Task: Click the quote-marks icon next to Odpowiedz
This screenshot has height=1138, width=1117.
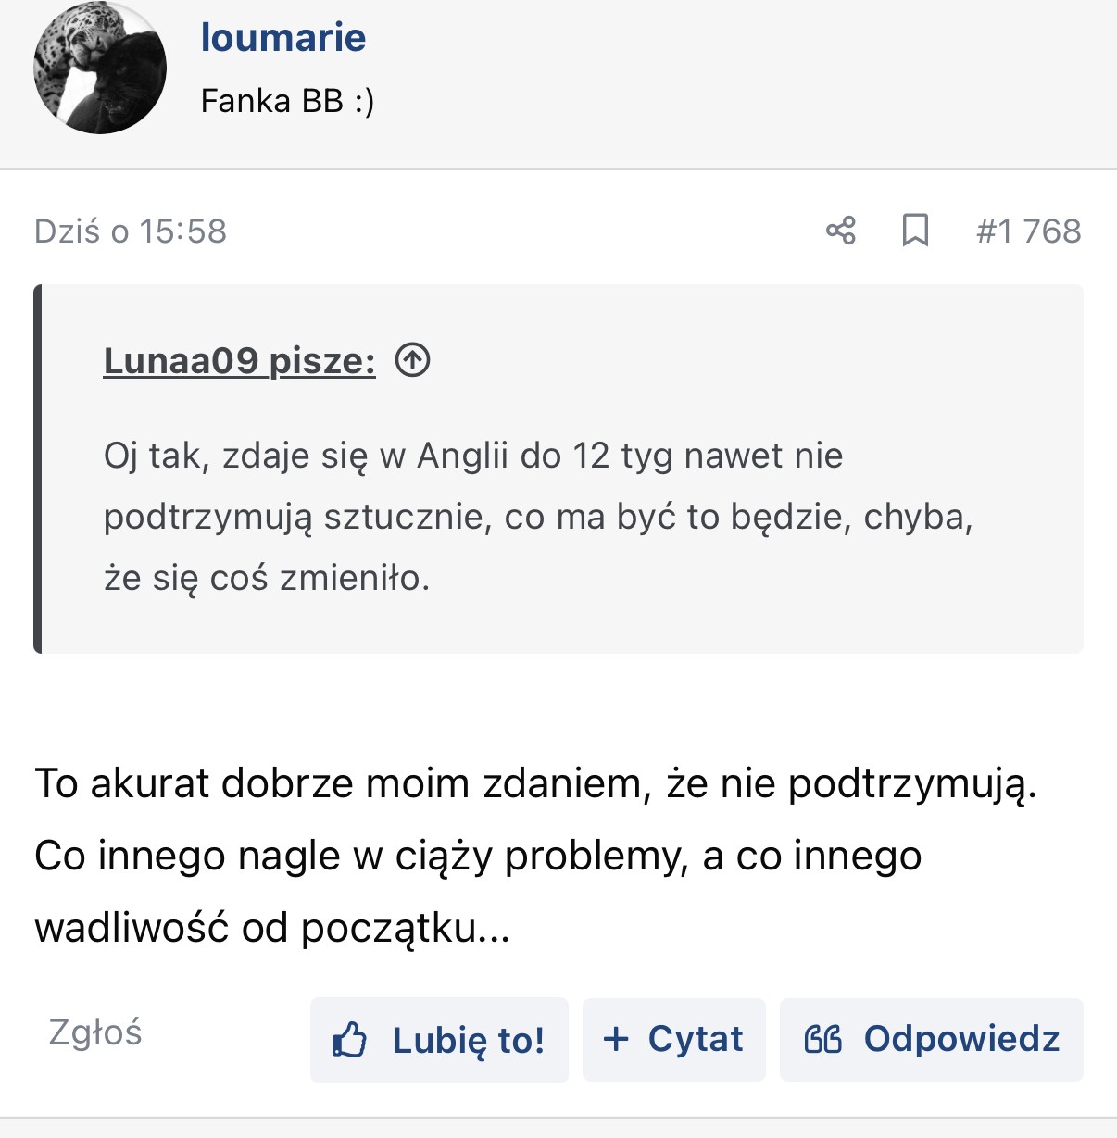Action: tap(822, 1039)
